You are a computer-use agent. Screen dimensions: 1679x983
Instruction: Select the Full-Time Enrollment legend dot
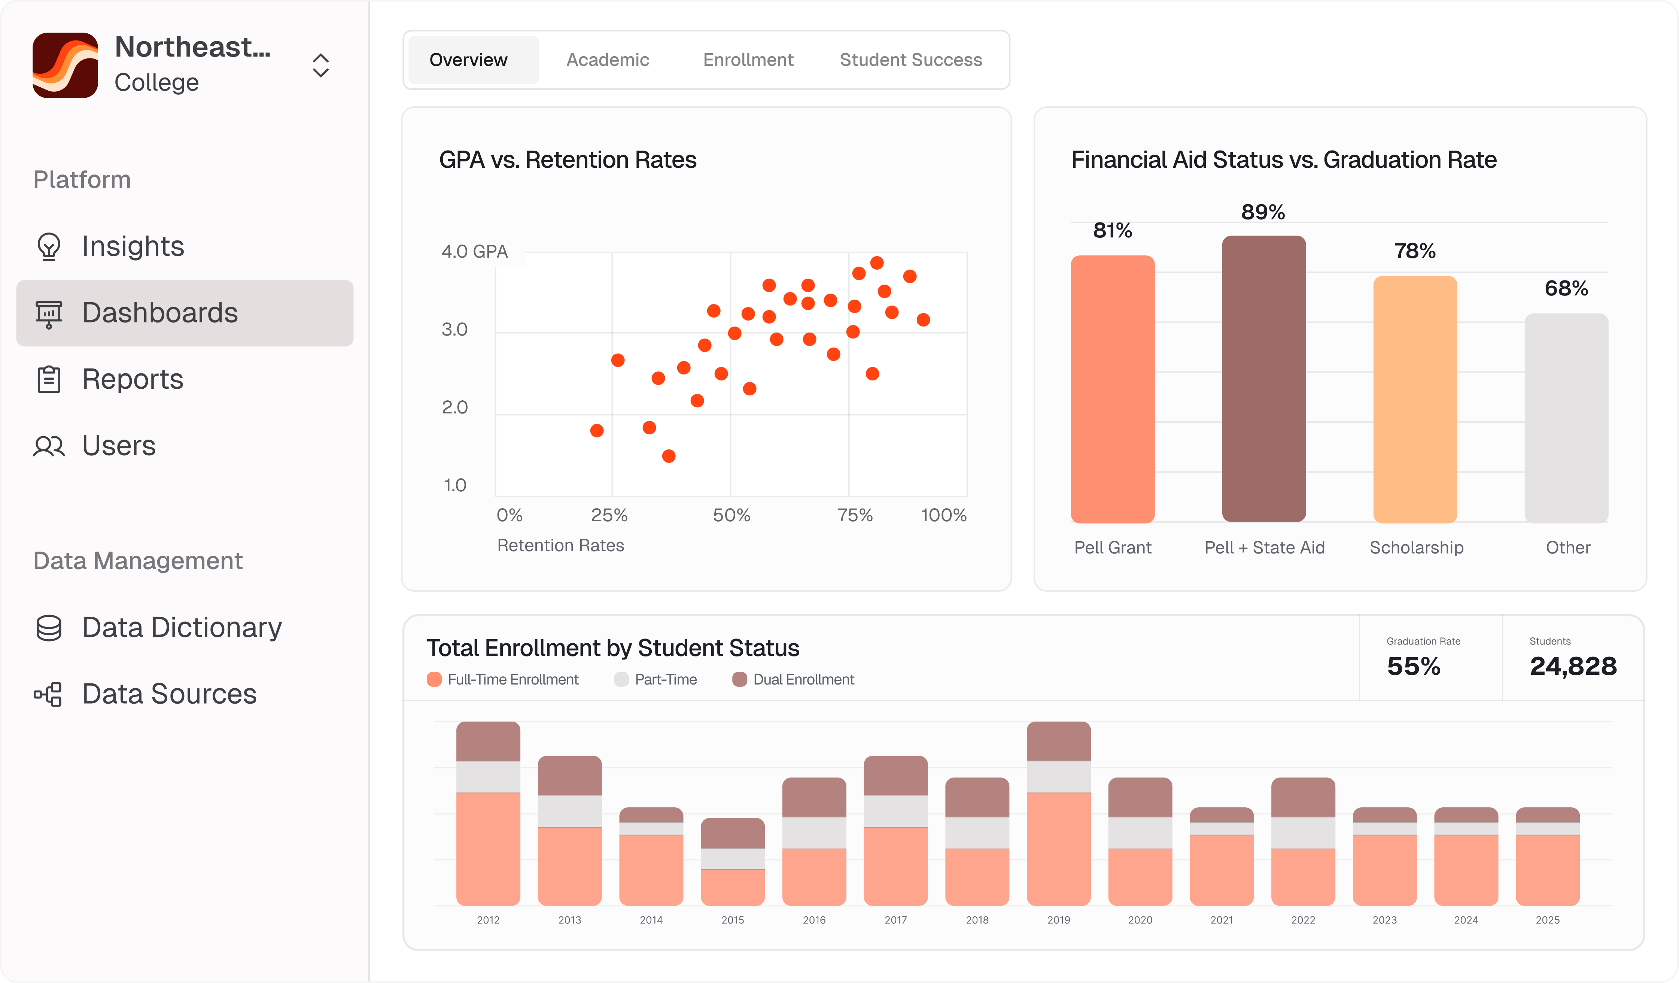tap(434, 679)
